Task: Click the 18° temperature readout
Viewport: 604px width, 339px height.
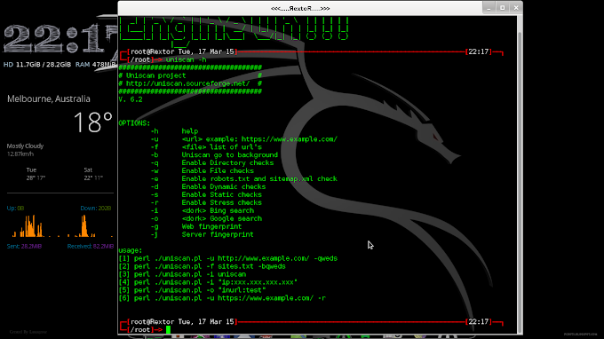Action: pos(93,122)
